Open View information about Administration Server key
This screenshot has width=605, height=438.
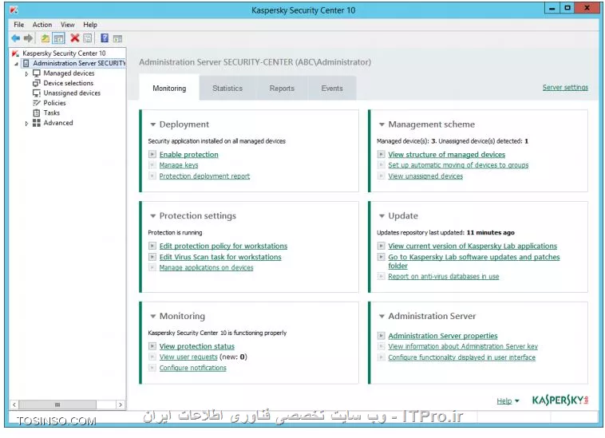coord(463,346)
